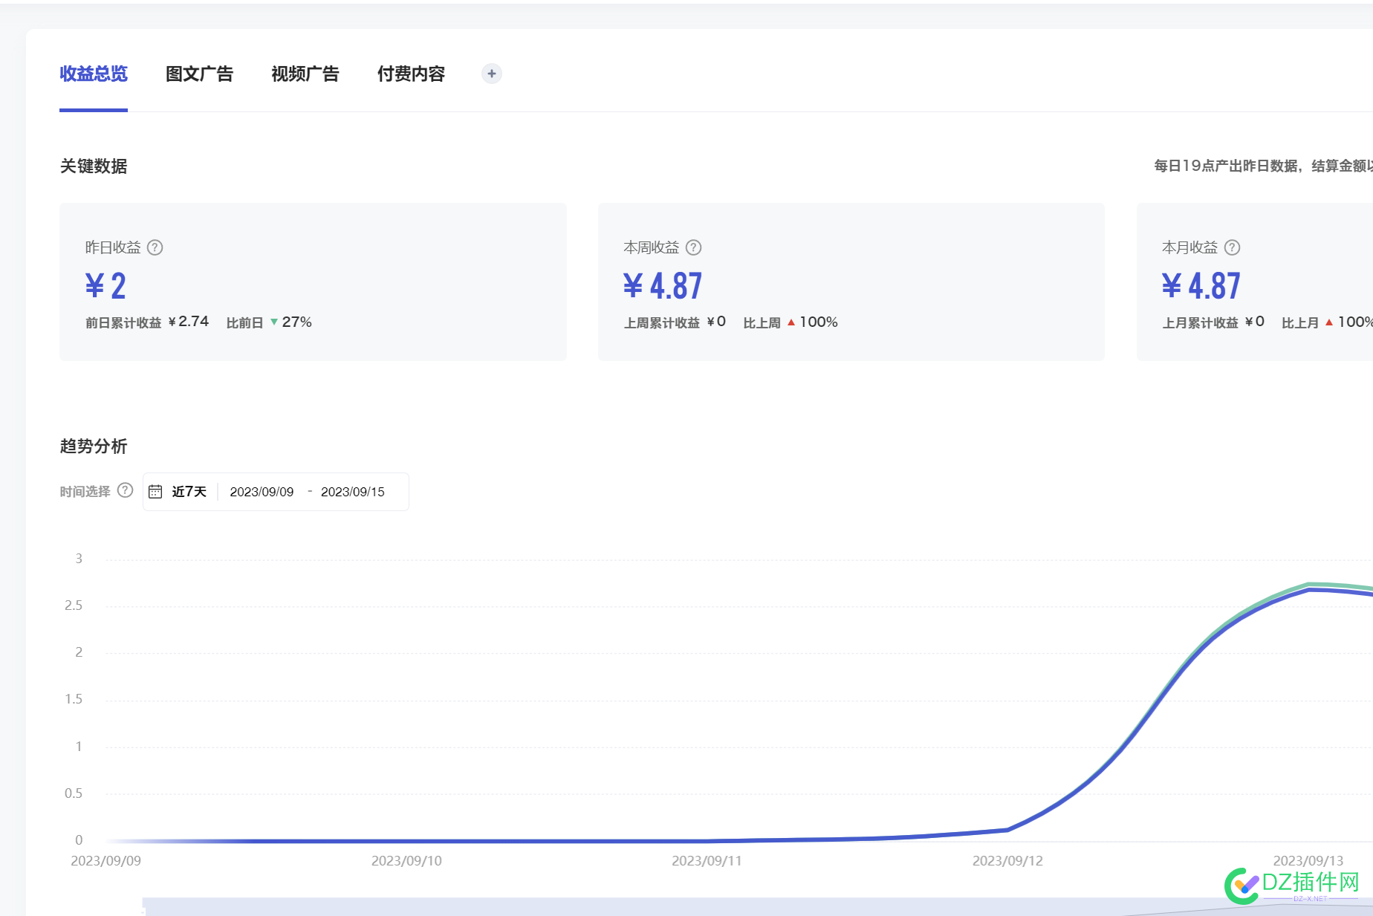This screenshot has height=916, width=1373.
Task: Click the 趋势分析 heading
Action: pos(94,446)
